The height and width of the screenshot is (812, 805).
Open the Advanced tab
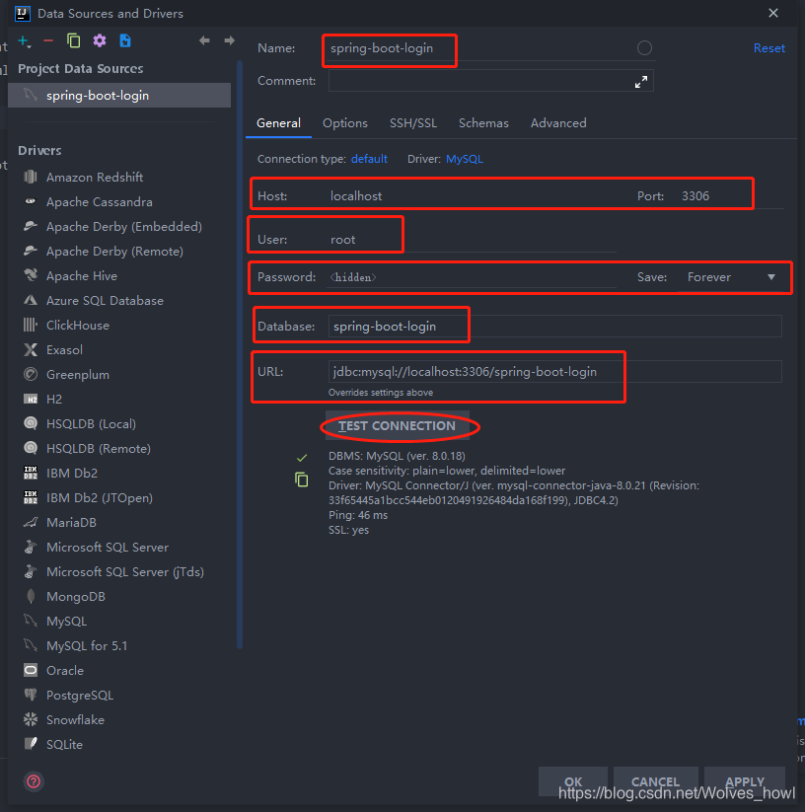click(x=558, y=123)
